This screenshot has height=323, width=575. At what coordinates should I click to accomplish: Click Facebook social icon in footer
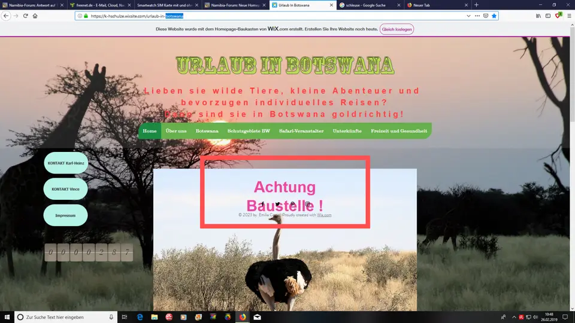262,204
